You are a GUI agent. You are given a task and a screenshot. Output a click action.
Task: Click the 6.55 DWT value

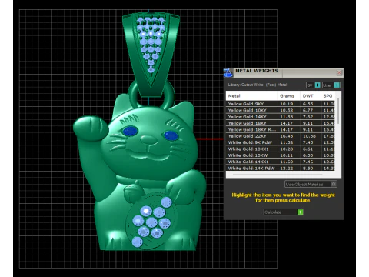click(x=307, y=104)
